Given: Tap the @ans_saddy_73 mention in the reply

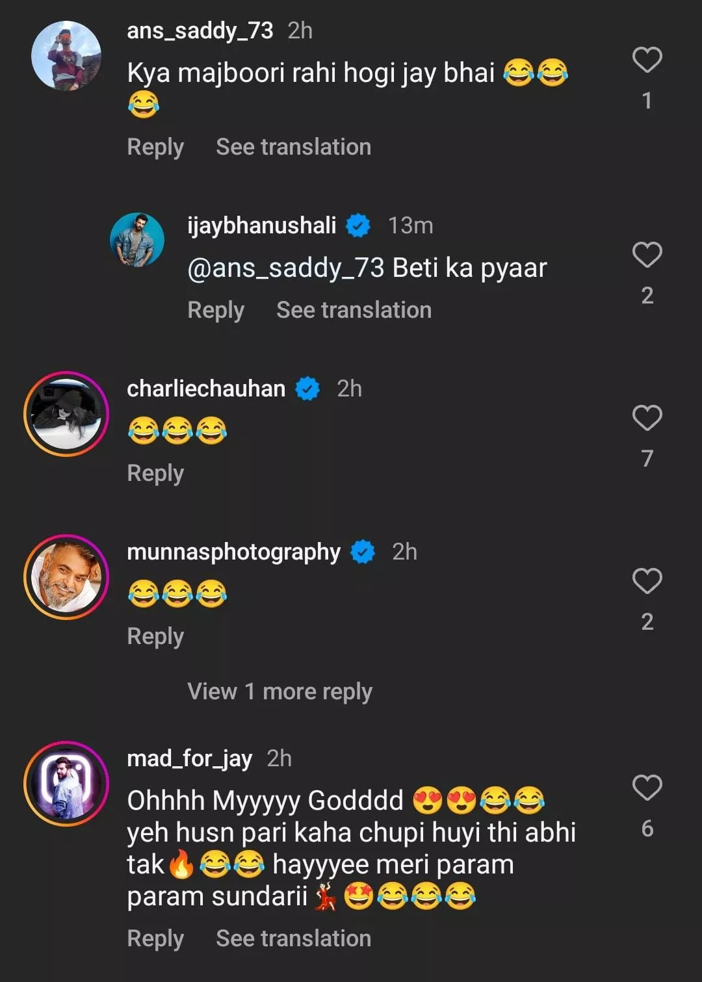Looking at the screenshot, I should click(x=286, y=268).
